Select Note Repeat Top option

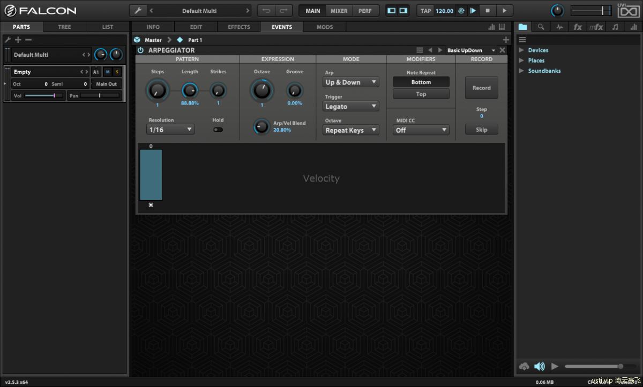tap(421, 94)
